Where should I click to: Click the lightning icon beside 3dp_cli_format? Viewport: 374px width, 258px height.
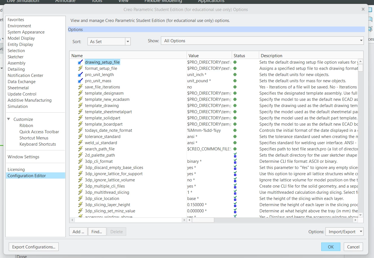80,161
